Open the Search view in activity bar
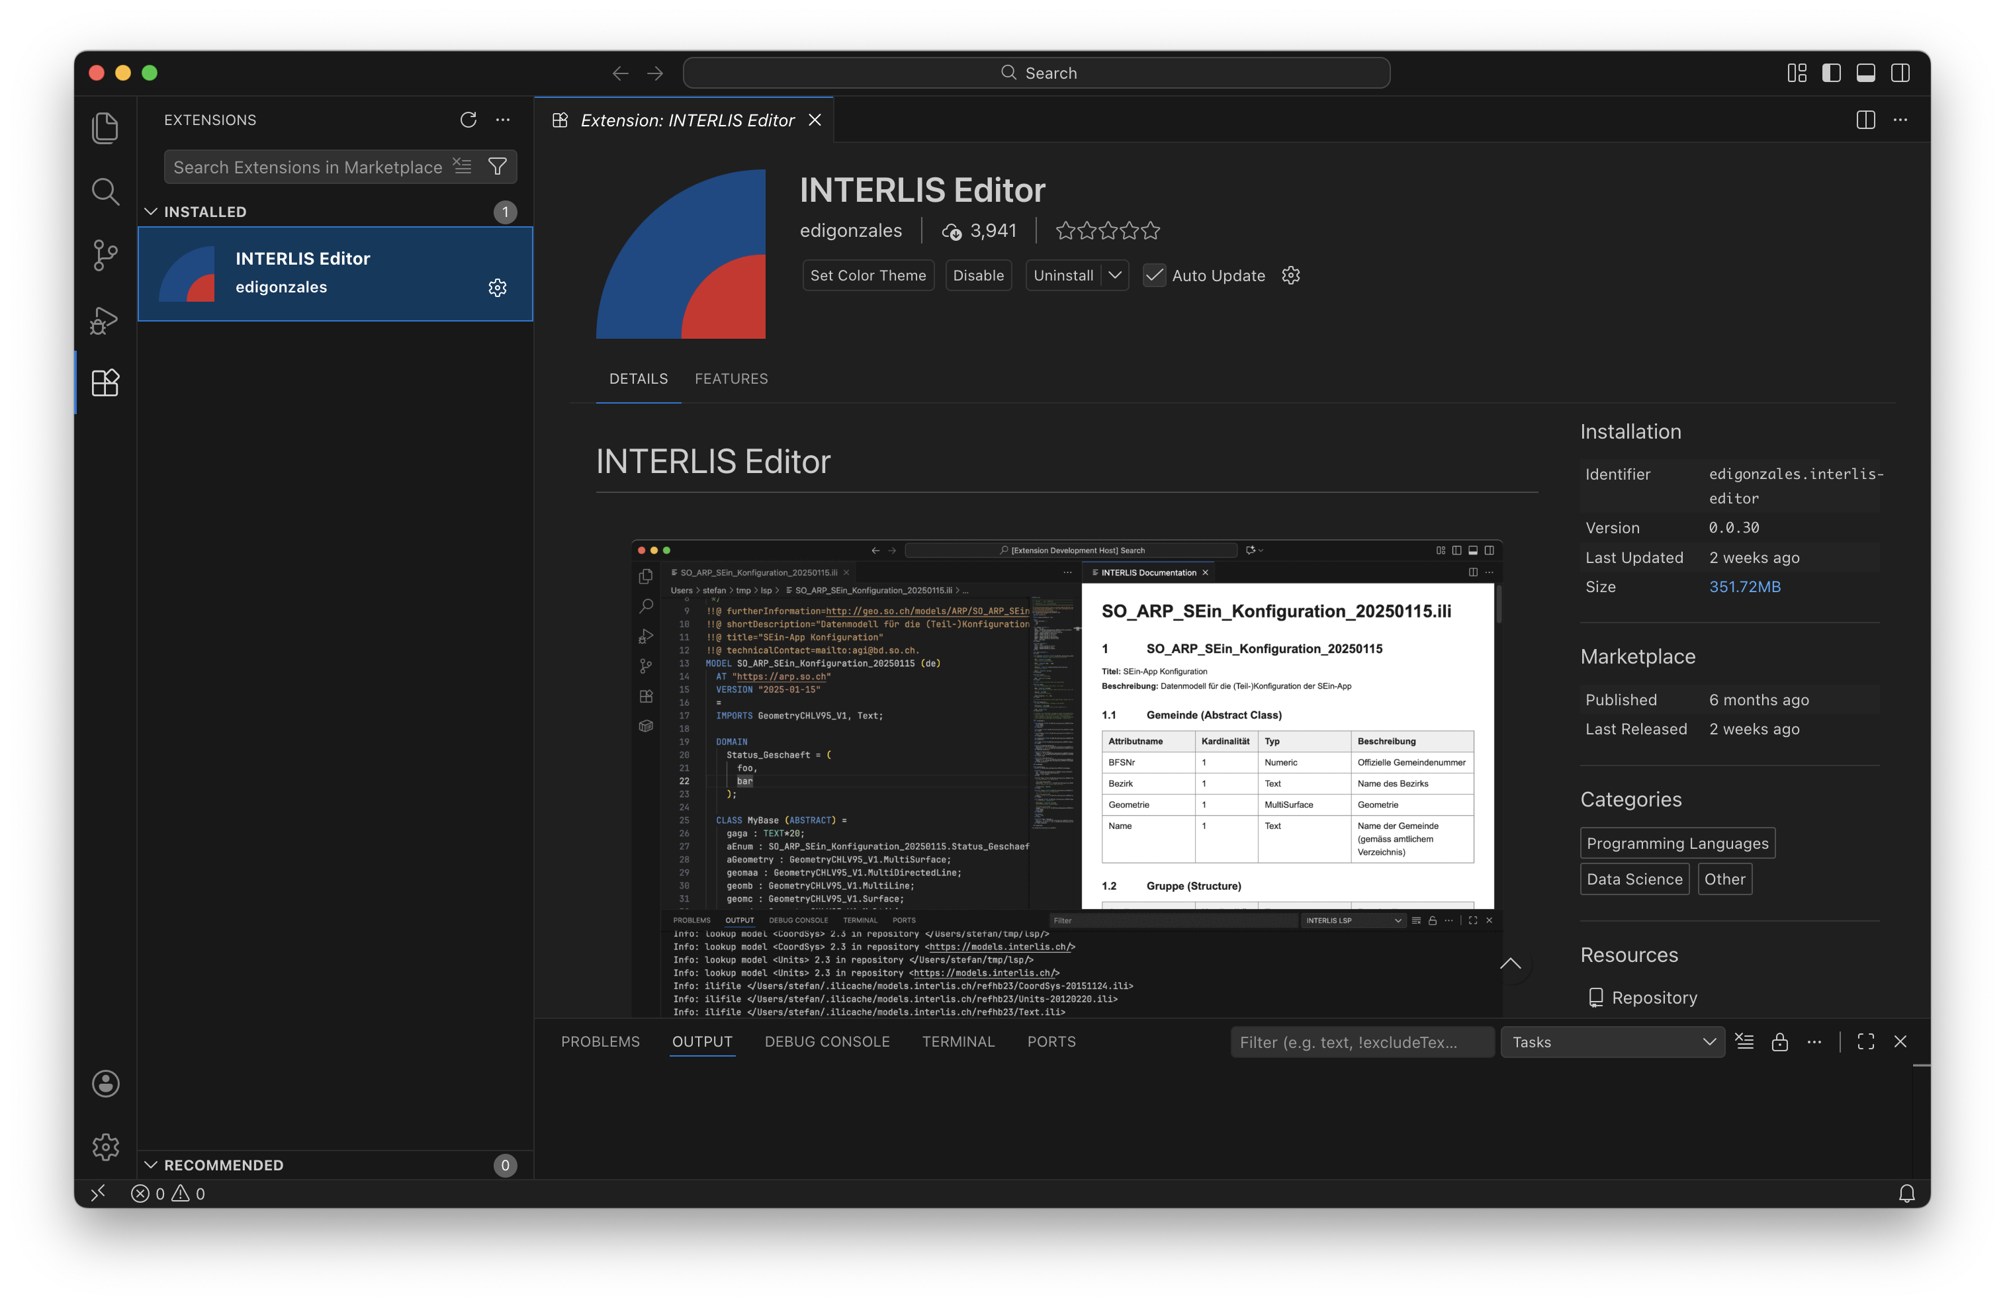2005x1306 pixels. [x=105, y=192]
